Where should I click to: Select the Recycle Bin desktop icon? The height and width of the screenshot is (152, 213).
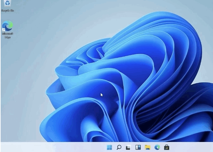coord(8,3)
